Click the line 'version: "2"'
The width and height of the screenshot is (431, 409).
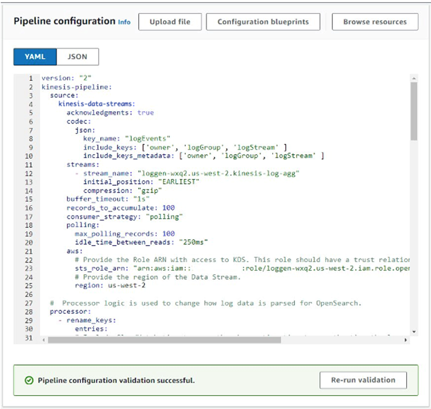point(66,78)
